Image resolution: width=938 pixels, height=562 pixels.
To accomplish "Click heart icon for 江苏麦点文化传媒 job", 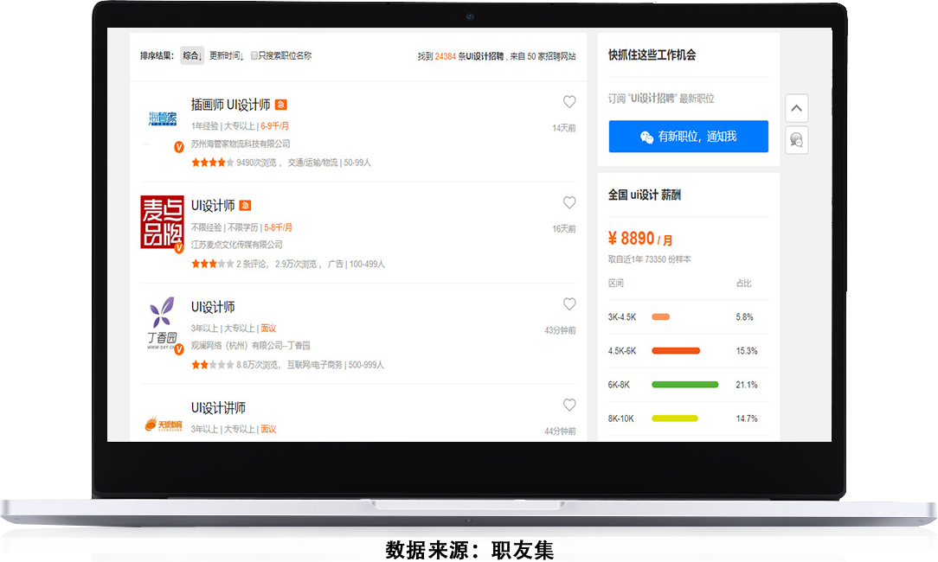I will (x=569, y=203).
